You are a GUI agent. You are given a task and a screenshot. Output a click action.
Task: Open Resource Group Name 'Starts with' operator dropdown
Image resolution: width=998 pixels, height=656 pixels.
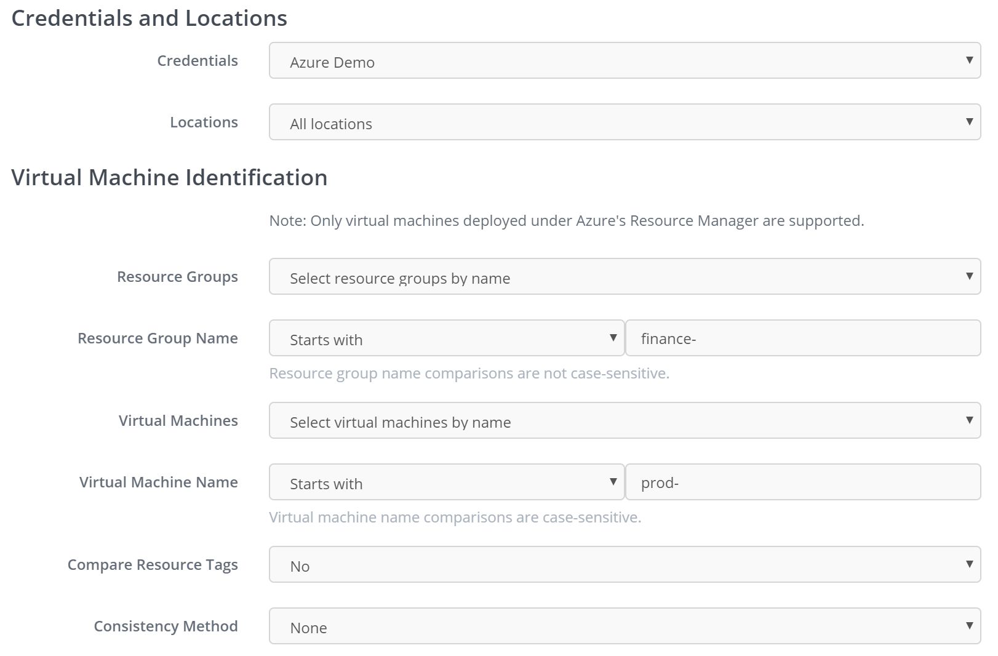[x=446, y=338]
